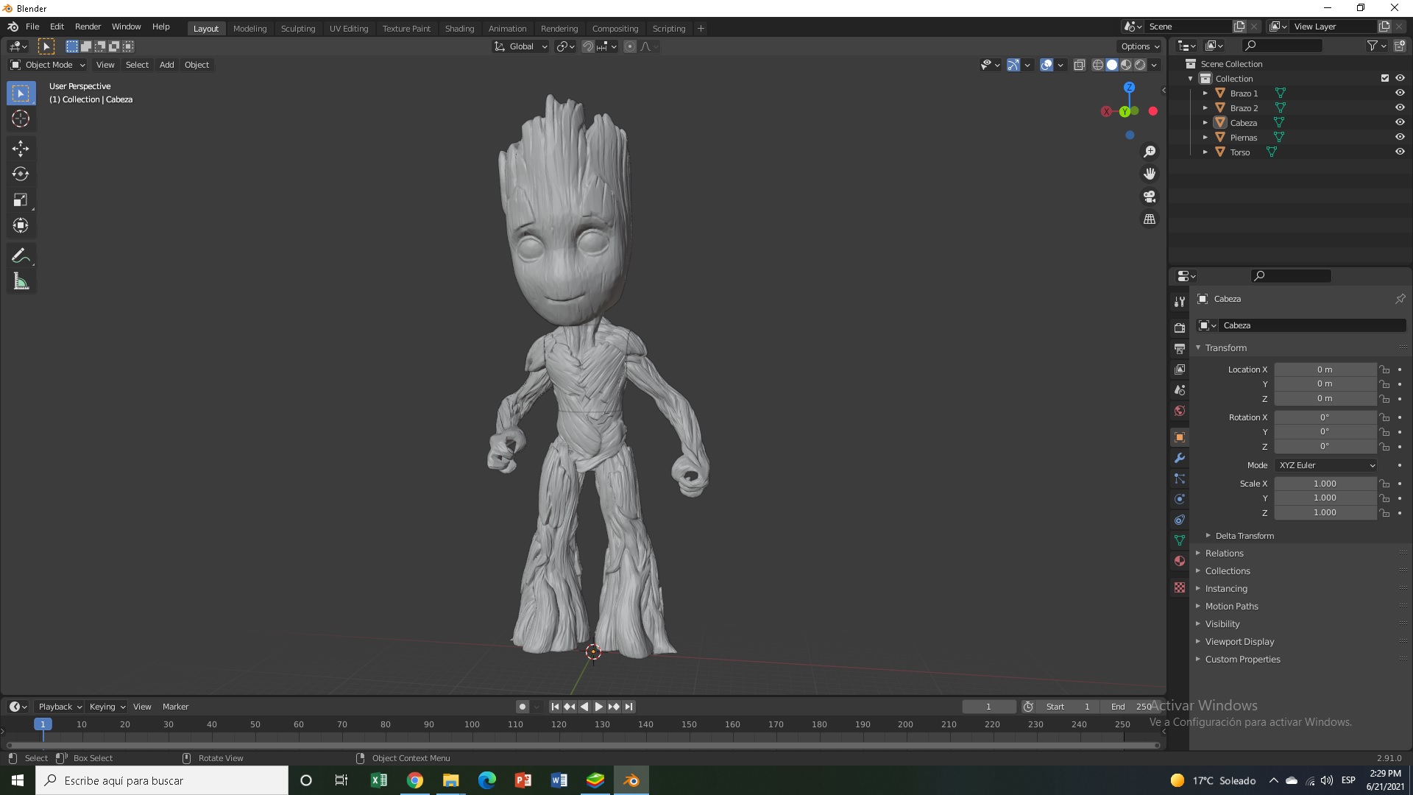Switch to the Sculpting workspace tab
The height and width of the screenshot is (795, 1413).
tap(297, 29)
